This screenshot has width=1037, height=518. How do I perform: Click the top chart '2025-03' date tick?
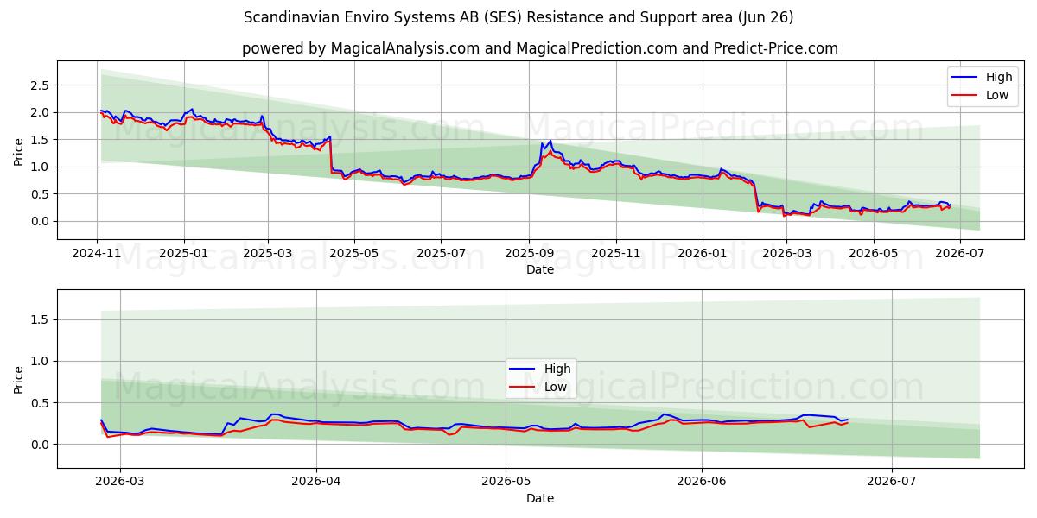[267, 255]
